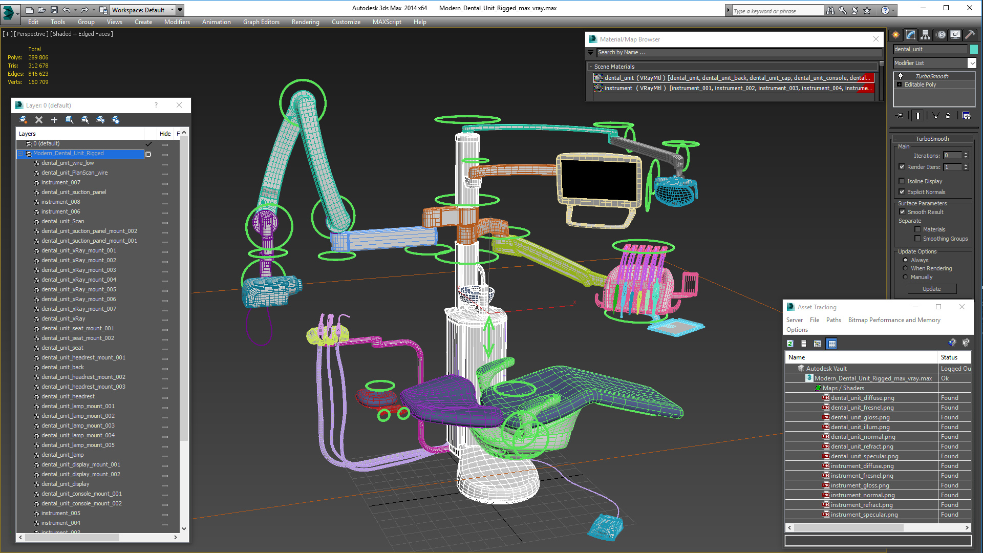Click the dental_unit object color swatch

[x=974, y=49]
